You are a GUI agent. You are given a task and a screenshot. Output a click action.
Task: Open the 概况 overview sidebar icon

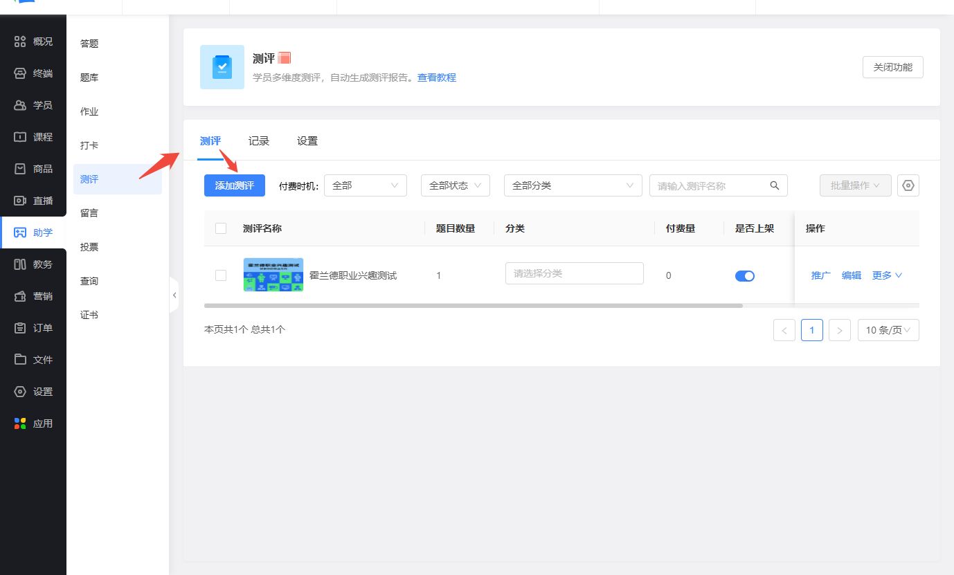click(21, 42)
